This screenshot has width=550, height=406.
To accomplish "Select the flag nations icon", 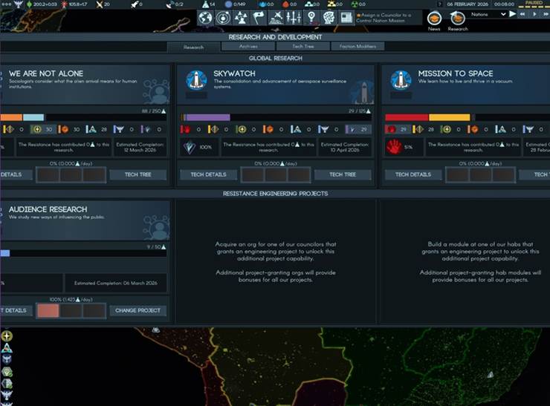I will 259,17.
